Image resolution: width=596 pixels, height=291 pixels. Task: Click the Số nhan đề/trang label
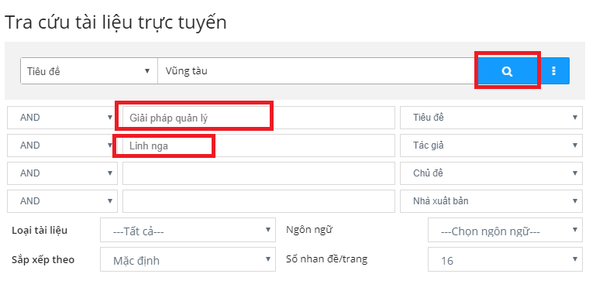327,259
